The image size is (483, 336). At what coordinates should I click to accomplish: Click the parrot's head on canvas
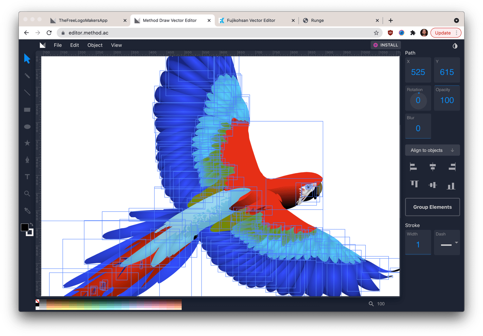(309, 192)
